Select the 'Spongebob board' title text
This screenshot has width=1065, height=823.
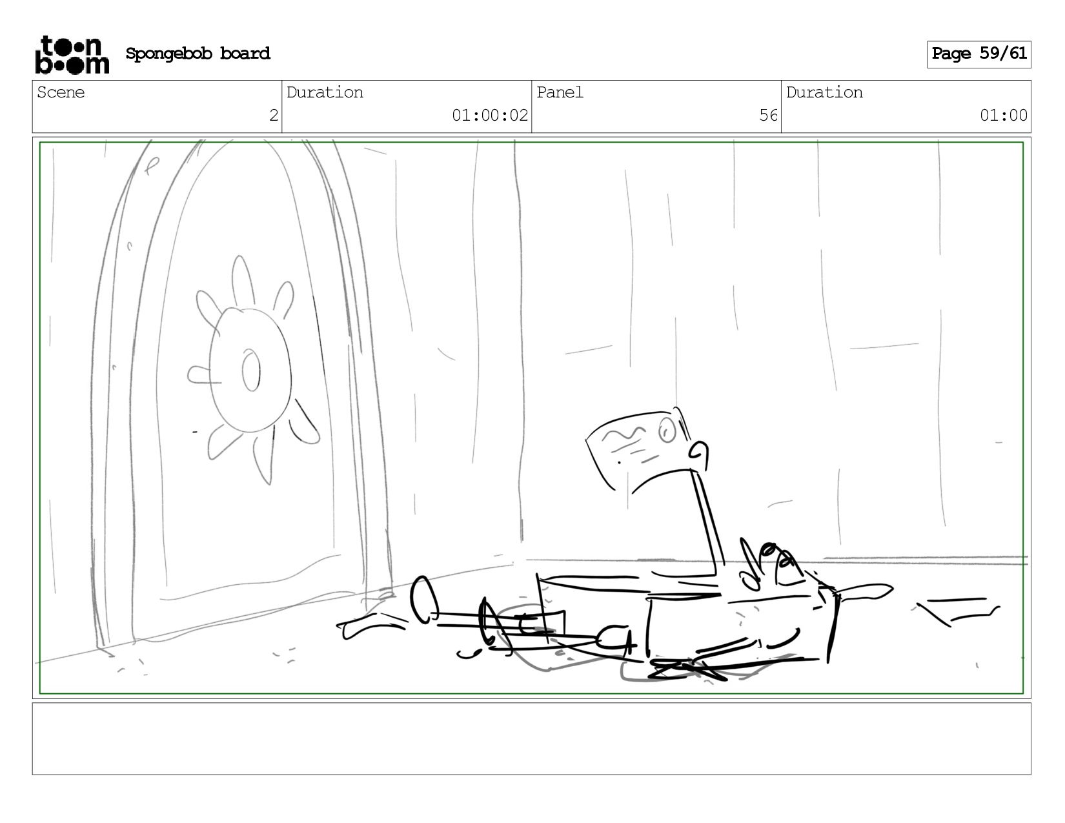pos(198,54)
